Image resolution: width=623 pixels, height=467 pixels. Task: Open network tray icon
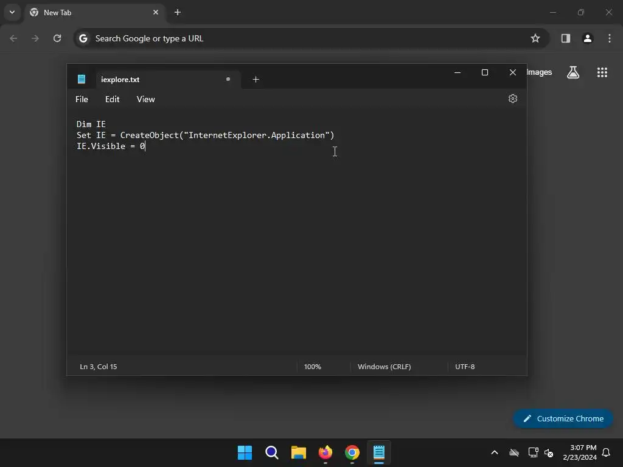point(533,452)
